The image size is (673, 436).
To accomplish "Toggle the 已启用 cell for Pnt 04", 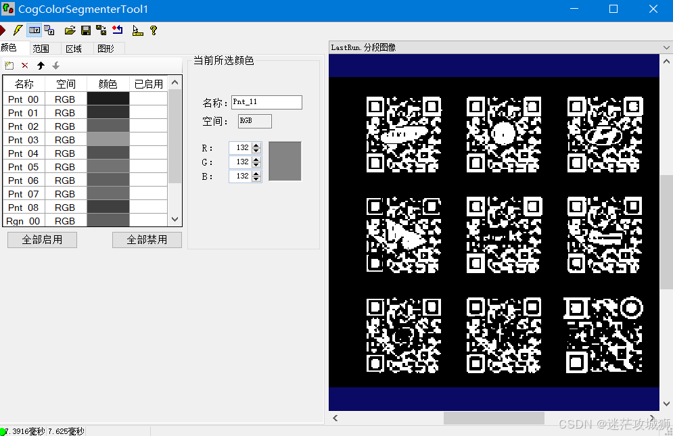I will 149,153.
